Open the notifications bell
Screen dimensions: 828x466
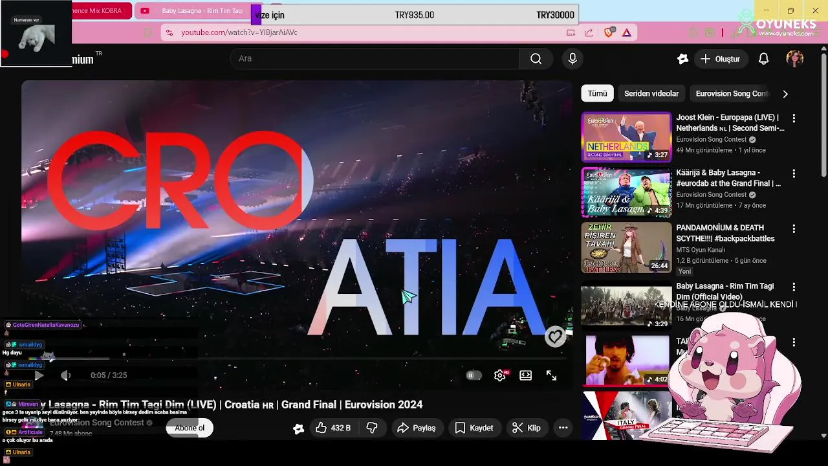click(763, 59)
